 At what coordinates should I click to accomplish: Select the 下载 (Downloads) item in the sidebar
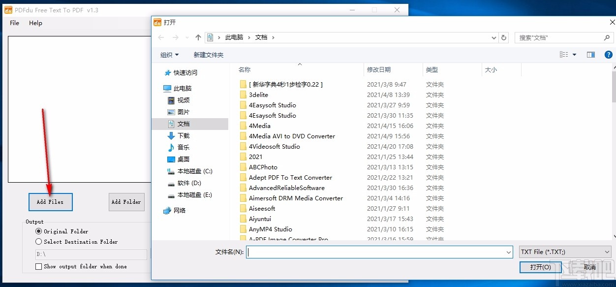184,136
